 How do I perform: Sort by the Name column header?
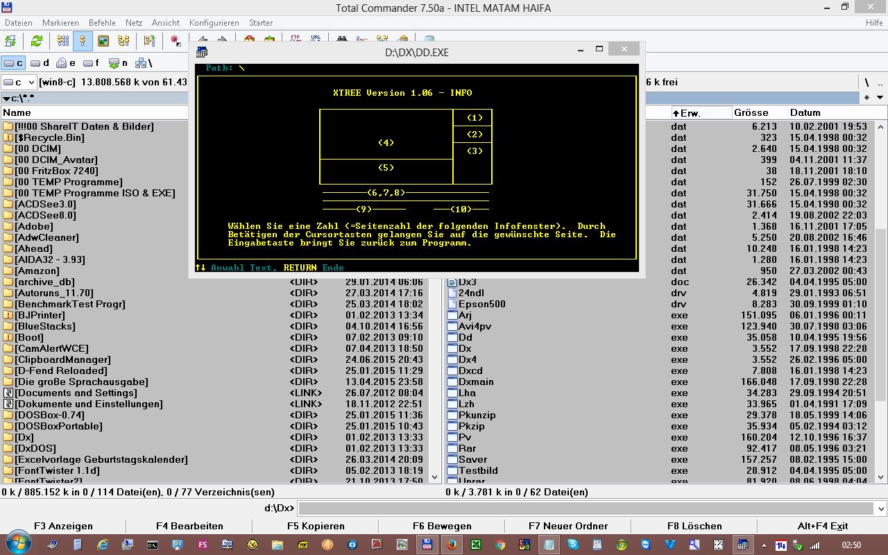click(x=95, y=112)
